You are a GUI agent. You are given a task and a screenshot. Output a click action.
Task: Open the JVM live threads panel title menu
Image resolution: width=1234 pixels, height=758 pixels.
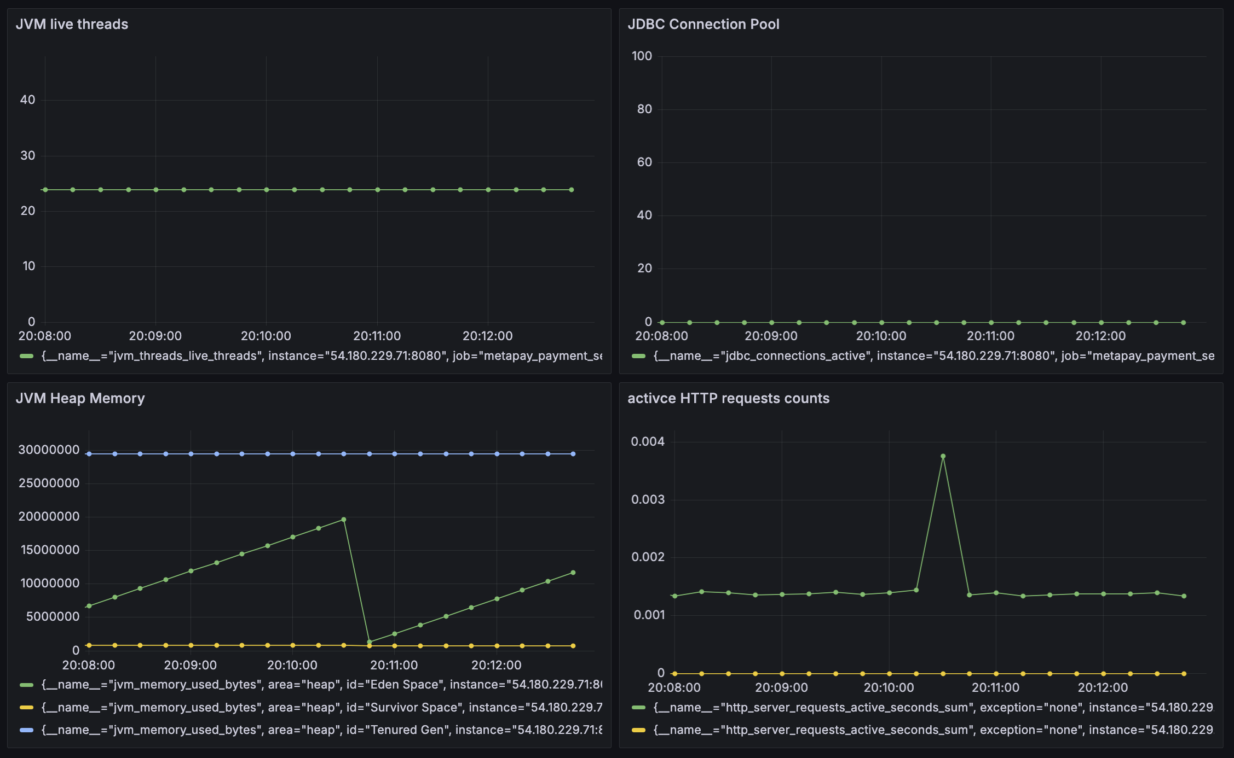(x=72, y=25)
